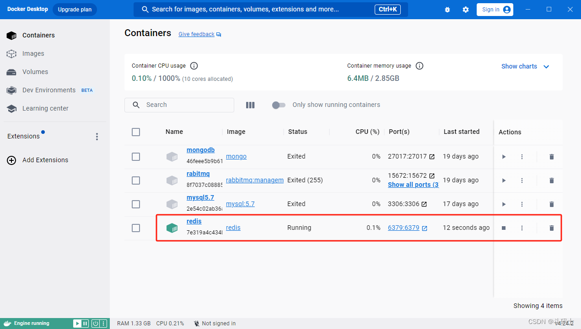Click Add Extensions plus icon

11,160
